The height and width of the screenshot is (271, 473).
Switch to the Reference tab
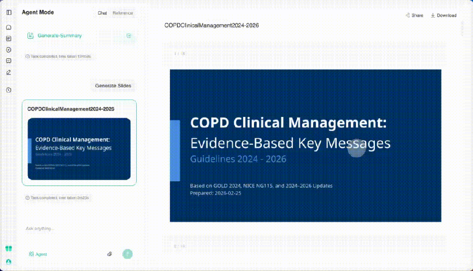[123, 13]
